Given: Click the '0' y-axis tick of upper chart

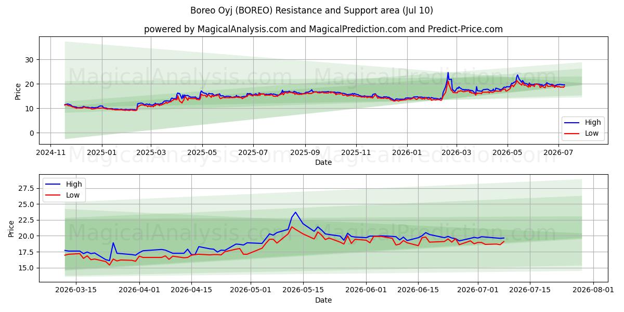Looking at the screenshot, I should pyautogui.click(x=32, y=133).
